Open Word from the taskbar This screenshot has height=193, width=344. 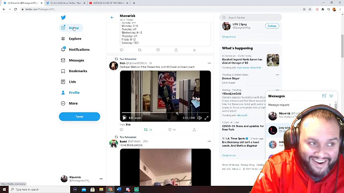(119, 189)
